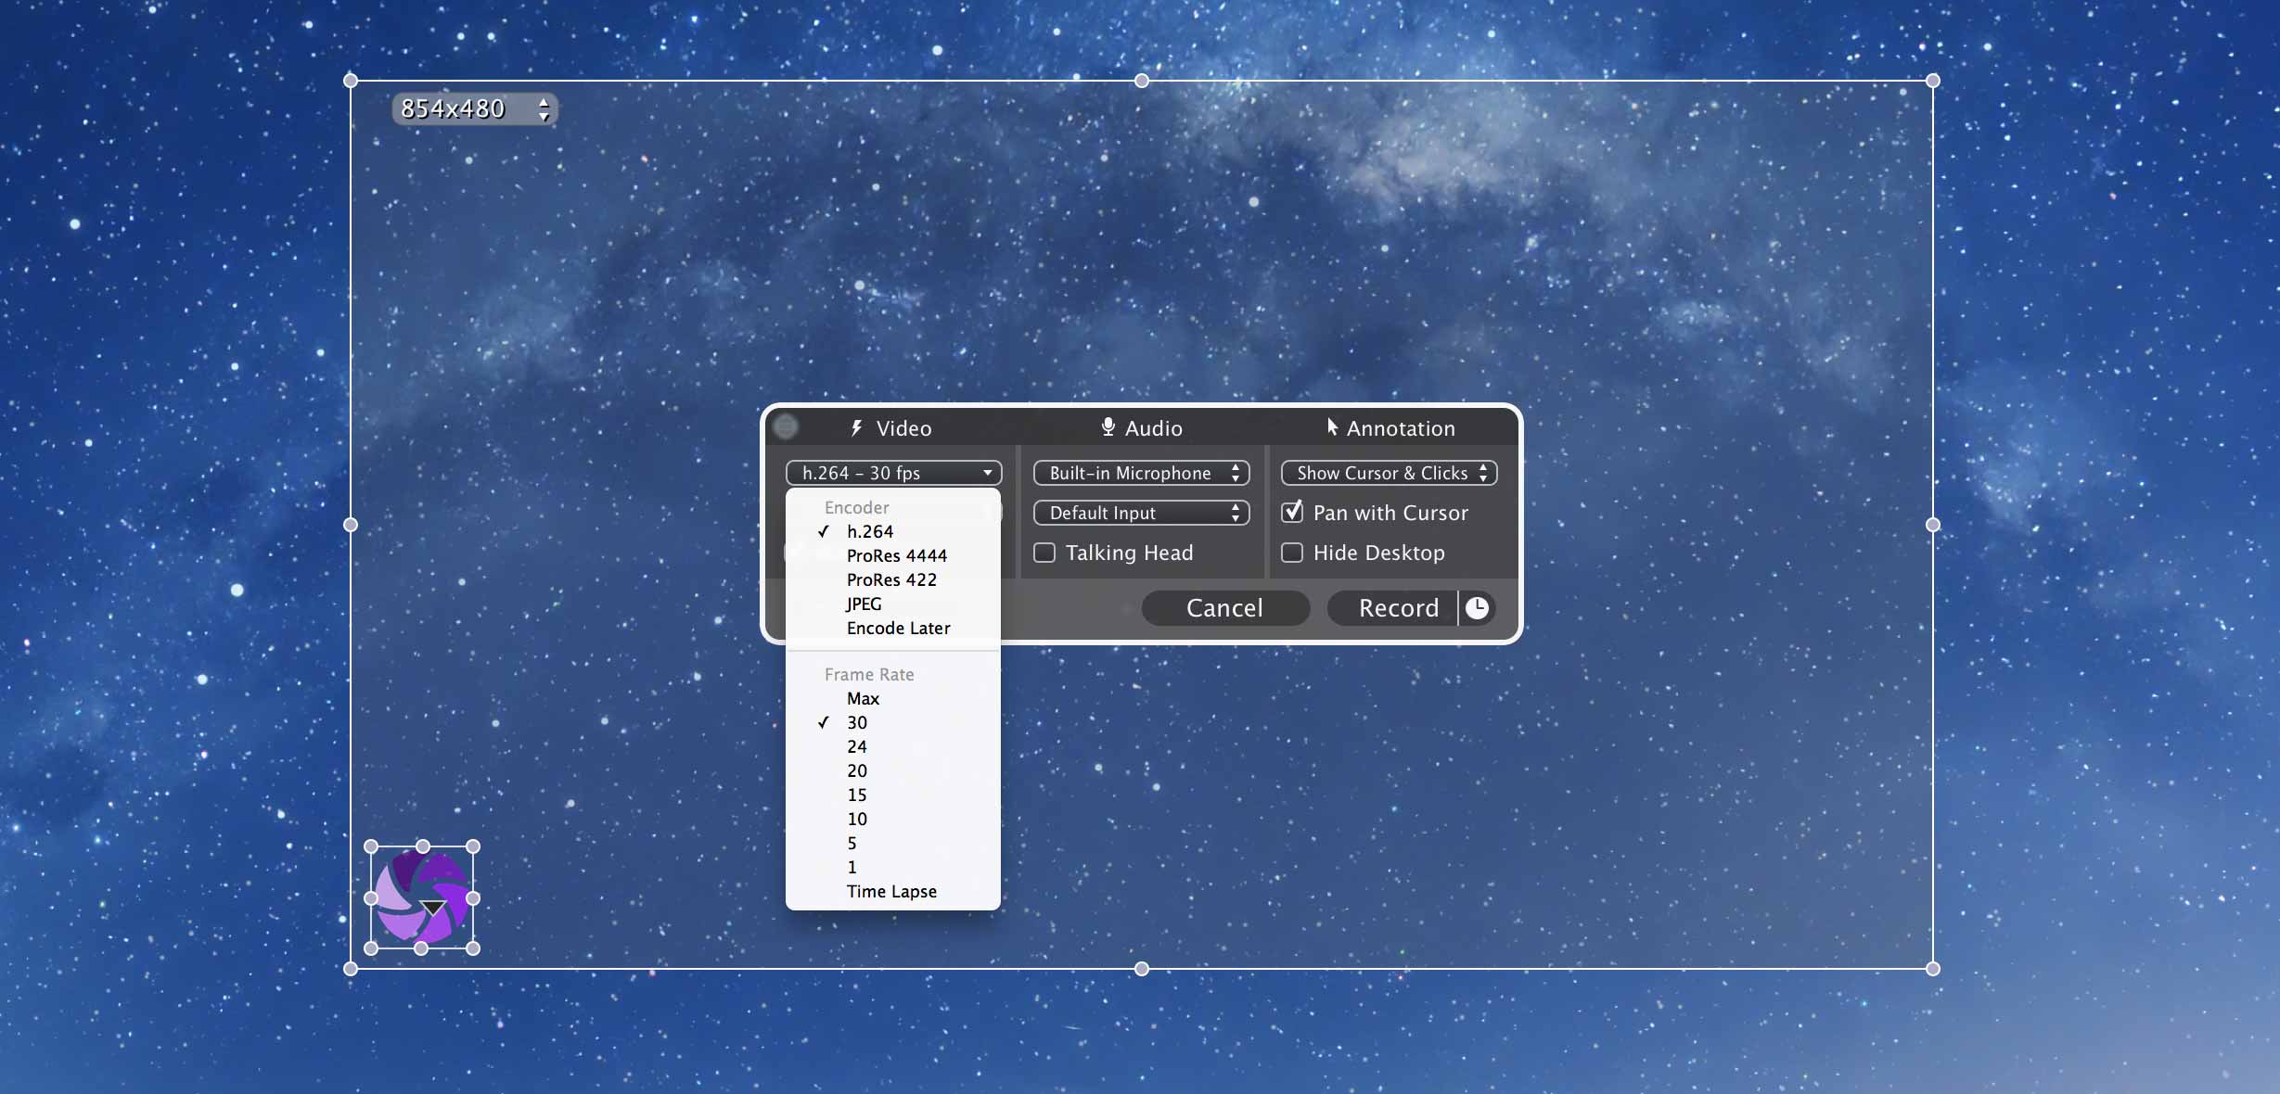Select 5 frame rate option
2280x1094 pixels.
pos(893,843)
